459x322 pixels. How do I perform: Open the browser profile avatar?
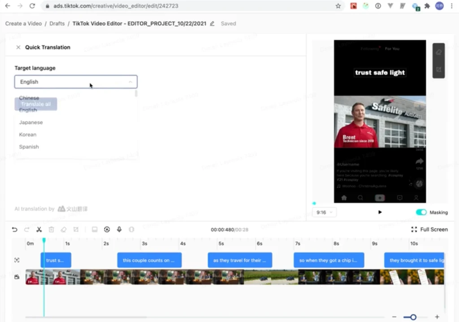439,6
